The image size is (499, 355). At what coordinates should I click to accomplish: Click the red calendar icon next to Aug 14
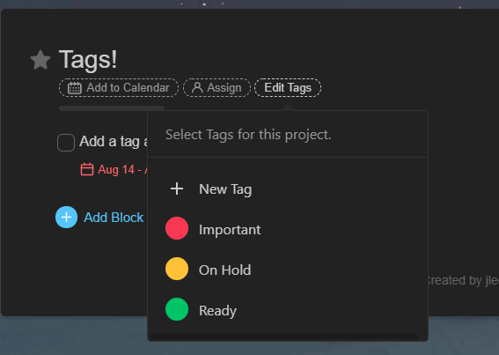click(x=87, y=169)
